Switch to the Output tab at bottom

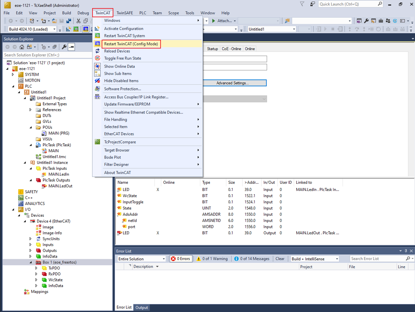coord(141,307)
